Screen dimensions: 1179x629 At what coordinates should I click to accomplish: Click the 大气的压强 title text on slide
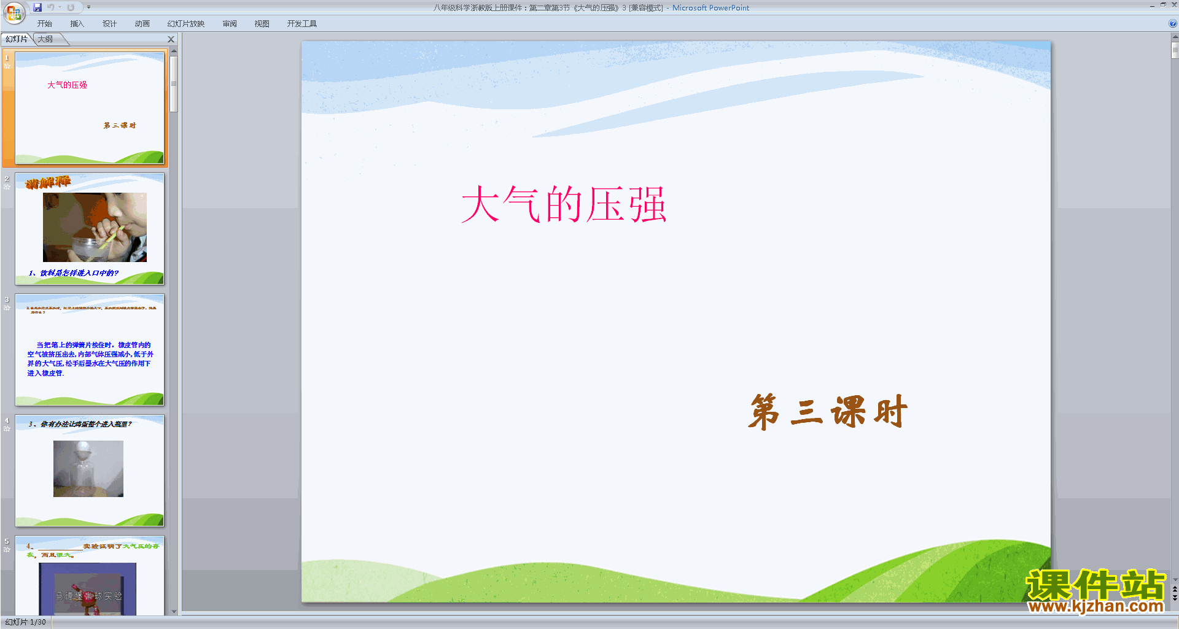[564, 204]
